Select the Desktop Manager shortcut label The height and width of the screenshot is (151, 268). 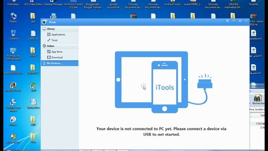click(x=53, y=4)
